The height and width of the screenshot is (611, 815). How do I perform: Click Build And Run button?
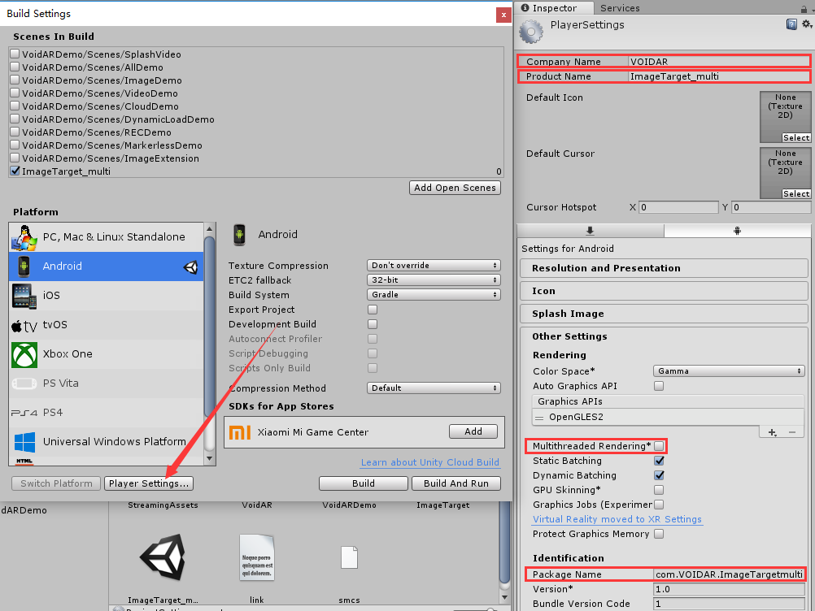455,483
